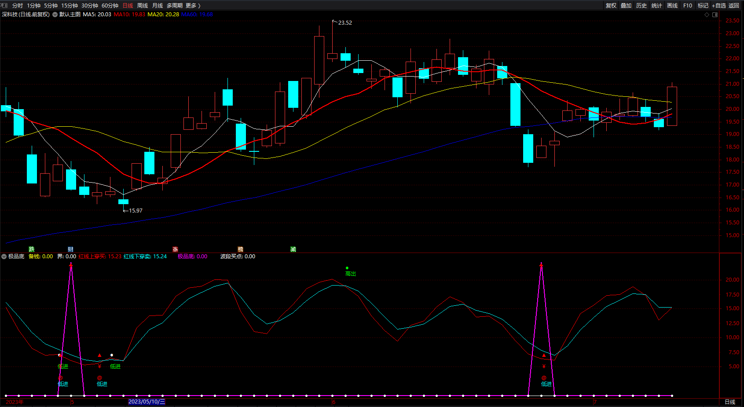Click the 叠加 overlay button
744x407 pixels.
click(x=626, y=6)
